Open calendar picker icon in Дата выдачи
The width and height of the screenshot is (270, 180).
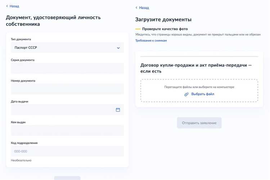click(x=118, y=110)
